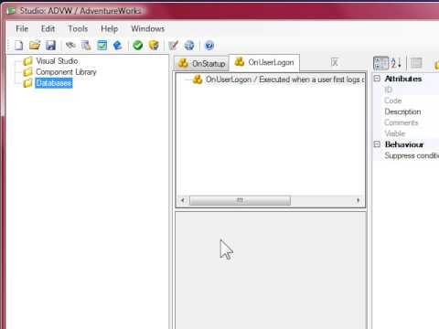The width and height of the screenshot is (439, 329).
Task: Select the Component Library tree item
Action: [66, 72]
